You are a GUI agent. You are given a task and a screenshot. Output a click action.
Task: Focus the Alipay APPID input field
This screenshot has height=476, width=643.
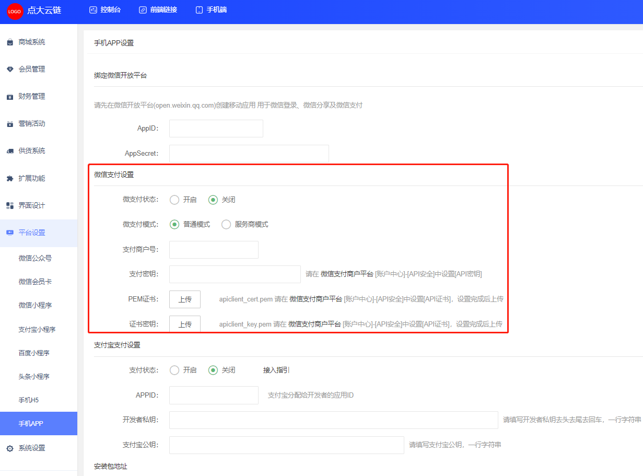[214, 395]
